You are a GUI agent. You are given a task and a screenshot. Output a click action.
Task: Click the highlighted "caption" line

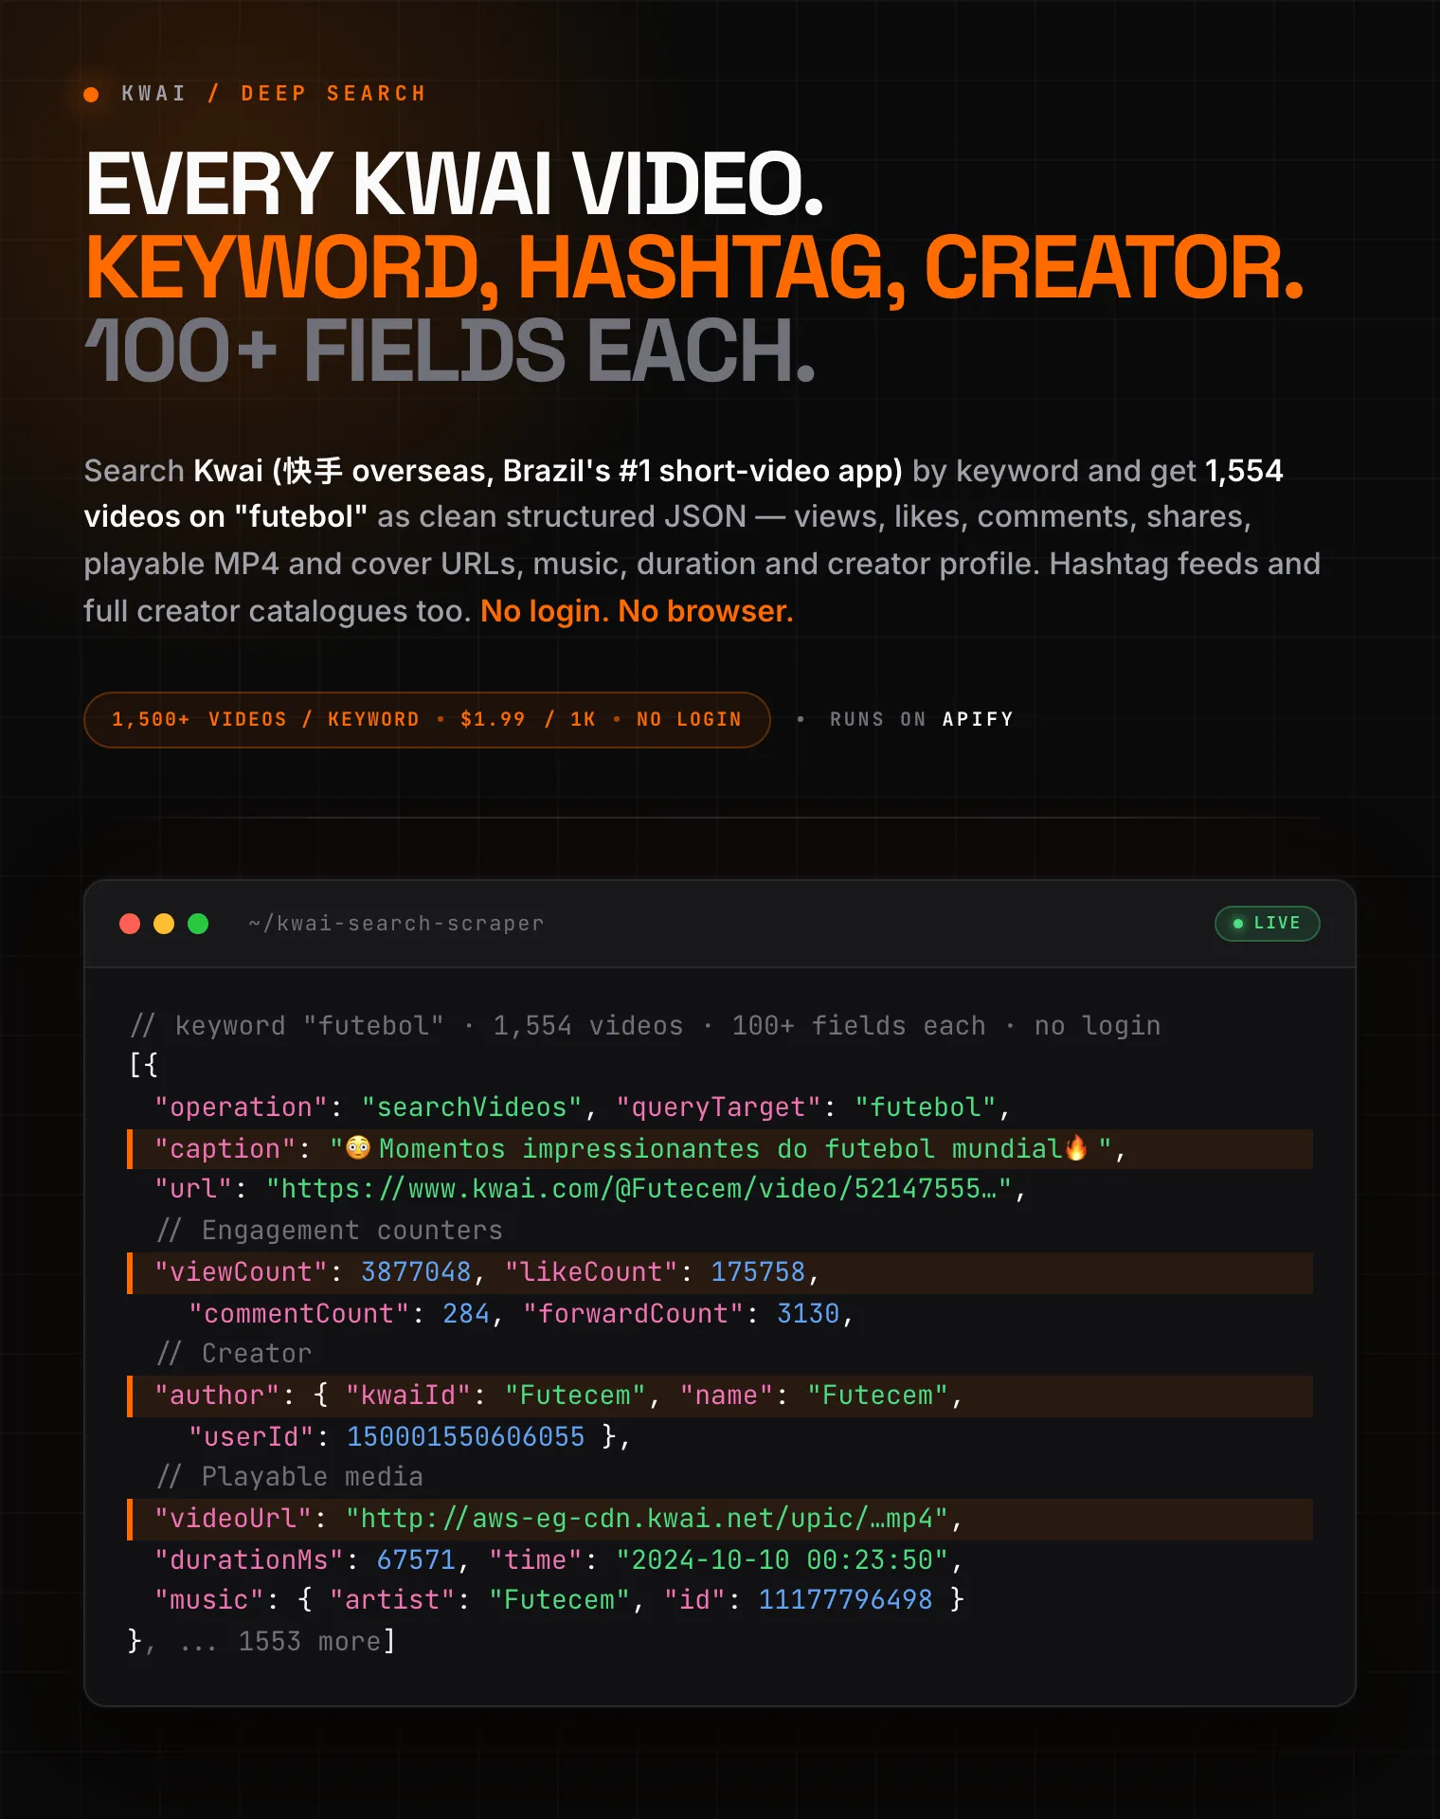pyautogui.click(x=720, y=1149)
